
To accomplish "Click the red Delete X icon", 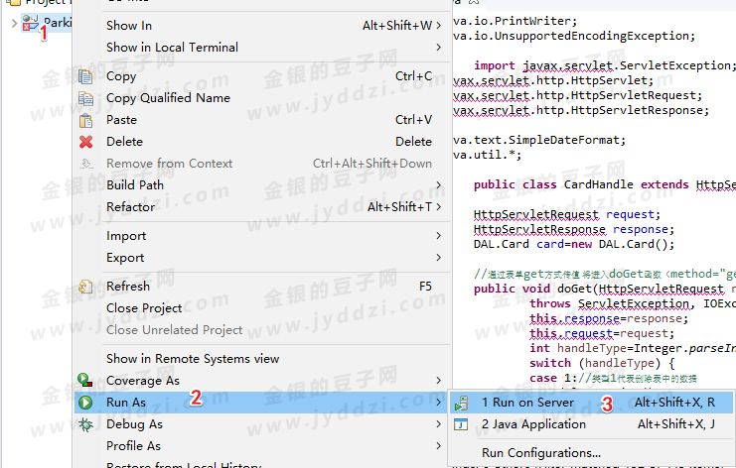I will 85,142.
